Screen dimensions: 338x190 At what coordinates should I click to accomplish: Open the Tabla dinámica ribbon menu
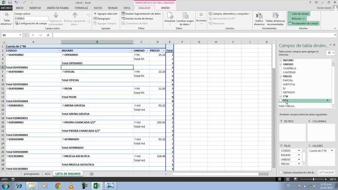pyautogui.click(x=7, y=19)
